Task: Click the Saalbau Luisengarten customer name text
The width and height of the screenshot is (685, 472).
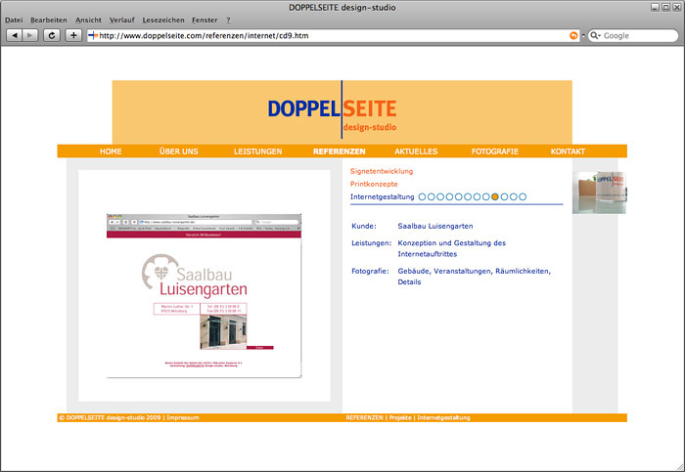Action: [435, 226]
